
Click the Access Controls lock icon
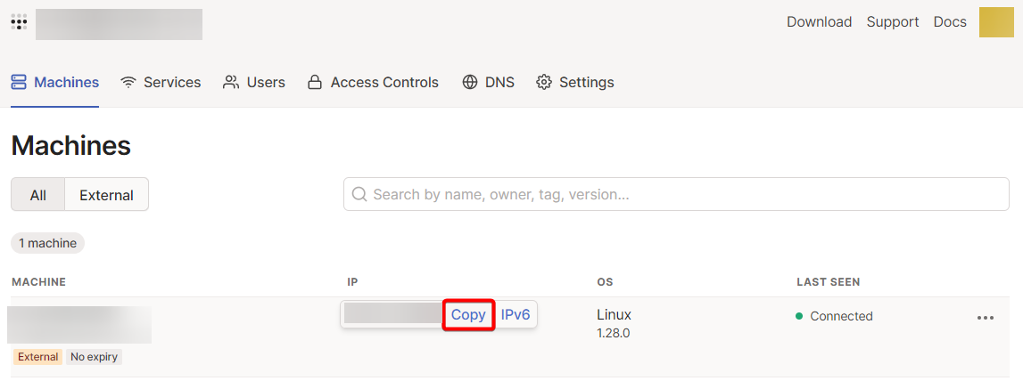click(314, 83)
